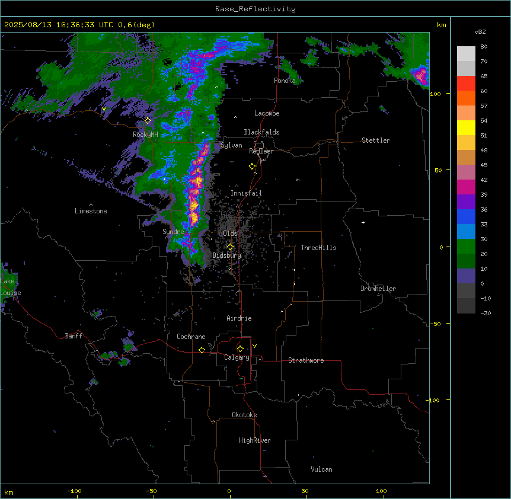
Task: Select the Airdrie label
Action: pos(239,318)
